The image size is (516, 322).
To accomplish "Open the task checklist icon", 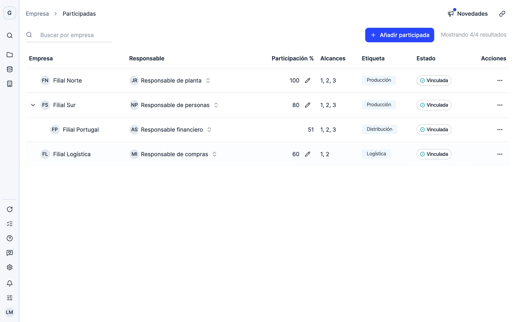I will tap(9, 224).
